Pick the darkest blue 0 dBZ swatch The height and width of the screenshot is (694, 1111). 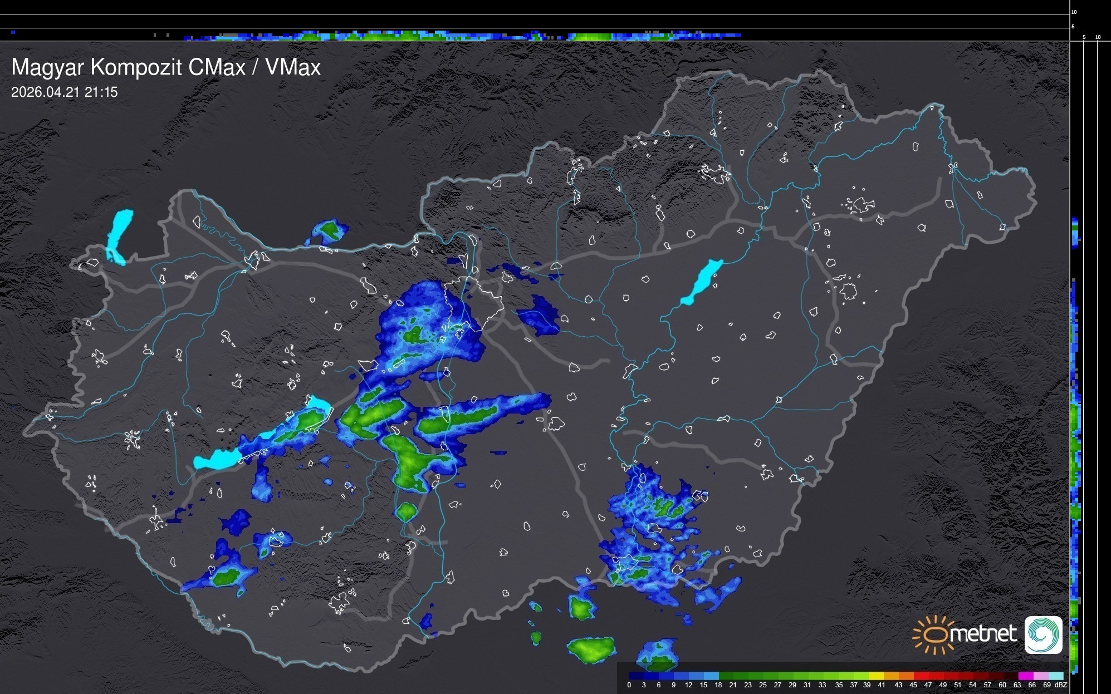(637, 676)
